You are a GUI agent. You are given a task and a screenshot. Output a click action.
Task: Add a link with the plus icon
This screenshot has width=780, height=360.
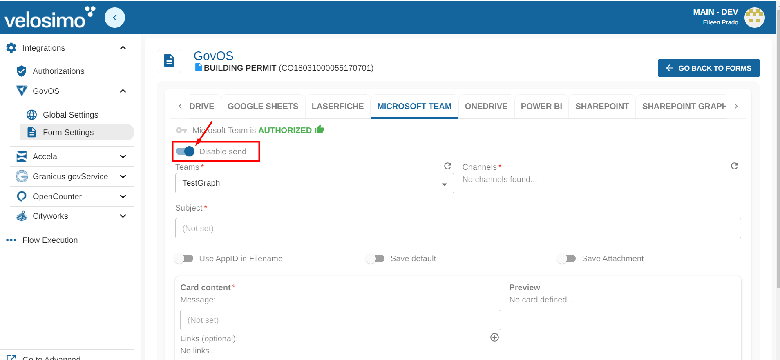(x=494, y=337)
